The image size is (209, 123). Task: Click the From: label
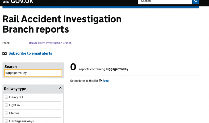click(x=6, y=43)
